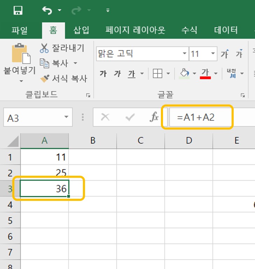The height and width of the screenshot is (269, 255).
Task: Click the fill handle of cell A3
Action: pos(69,196)
